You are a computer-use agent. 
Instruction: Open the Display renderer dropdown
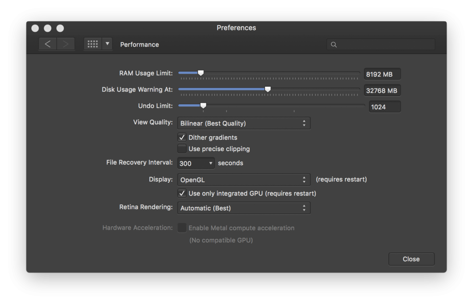coord(244,179)
